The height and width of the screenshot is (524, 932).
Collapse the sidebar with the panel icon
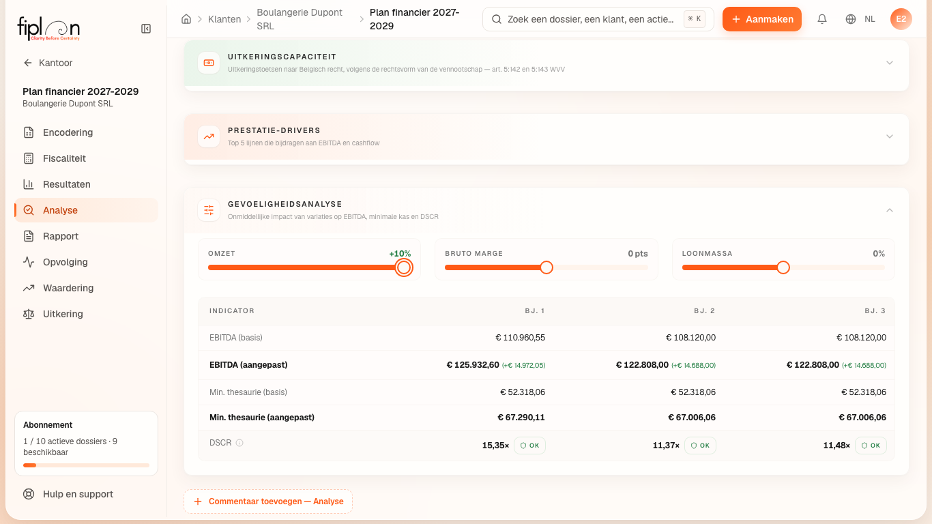pos(146,29)
